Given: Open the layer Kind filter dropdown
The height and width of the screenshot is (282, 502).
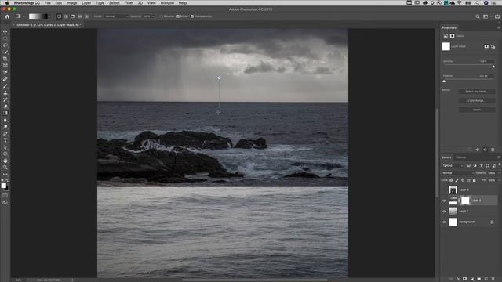Looking at the screenshot, I should pos(453,165).
